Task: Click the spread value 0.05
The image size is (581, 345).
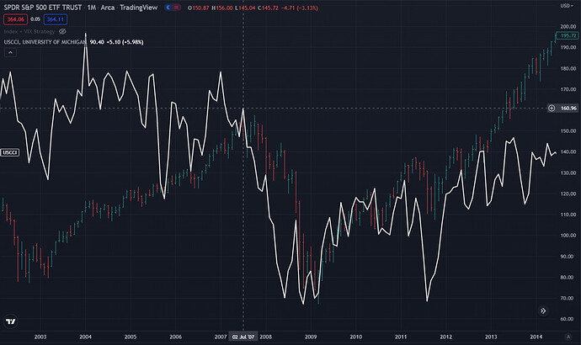Action: click(x=35, y=19)
